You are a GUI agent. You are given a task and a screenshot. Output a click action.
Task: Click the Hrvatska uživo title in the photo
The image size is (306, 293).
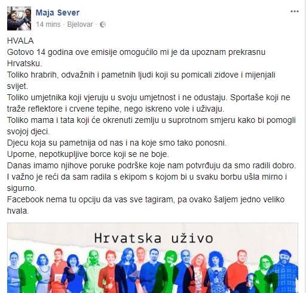coord(154,238)
